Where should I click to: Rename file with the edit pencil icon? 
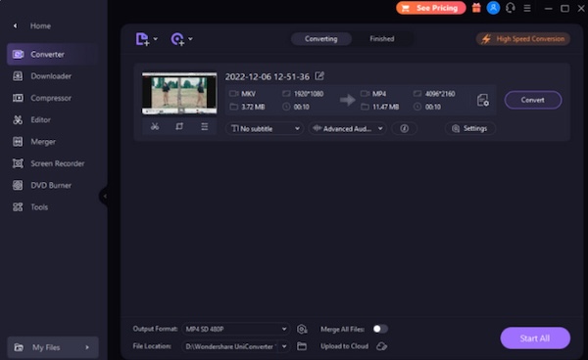319,76
